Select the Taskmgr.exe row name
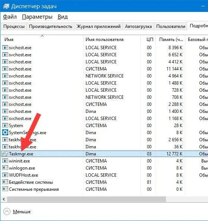The width and height of the screenshot is (208, 221). coord(21,154)
